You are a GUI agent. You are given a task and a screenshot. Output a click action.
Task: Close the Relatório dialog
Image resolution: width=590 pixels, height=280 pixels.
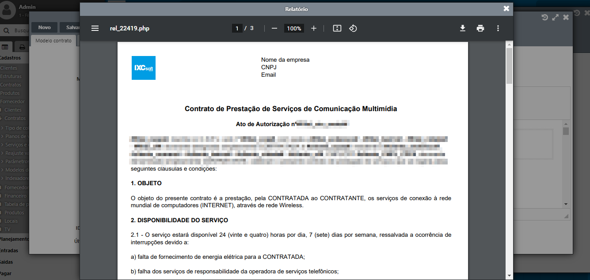tap(506, 8)
